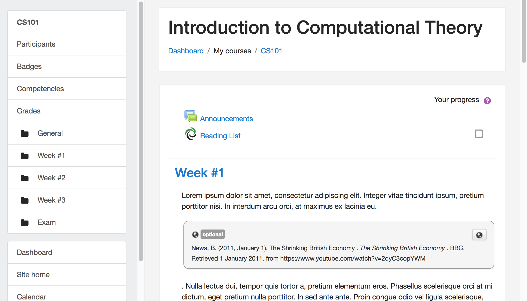Open Grades from the sidebar
The height and width of the screenshot is (301, 527).
(x=29, y=111)
